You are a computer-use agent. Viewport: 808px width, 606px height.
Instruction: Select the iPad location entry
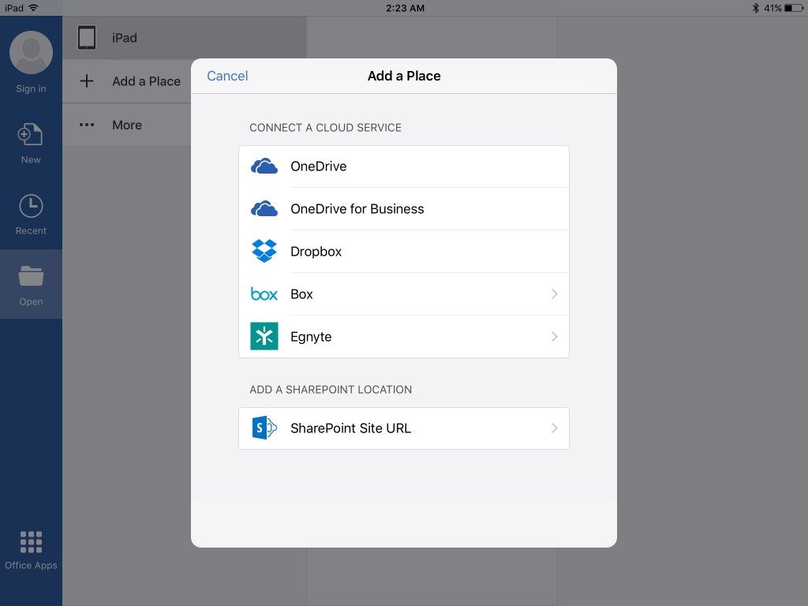tap(126, 37)
